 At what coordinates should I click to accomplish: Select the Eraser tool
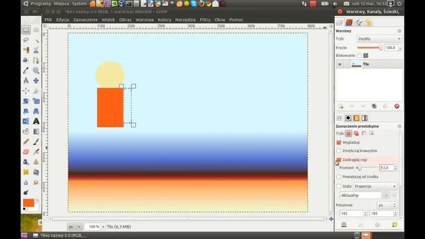tap(26, 152)
